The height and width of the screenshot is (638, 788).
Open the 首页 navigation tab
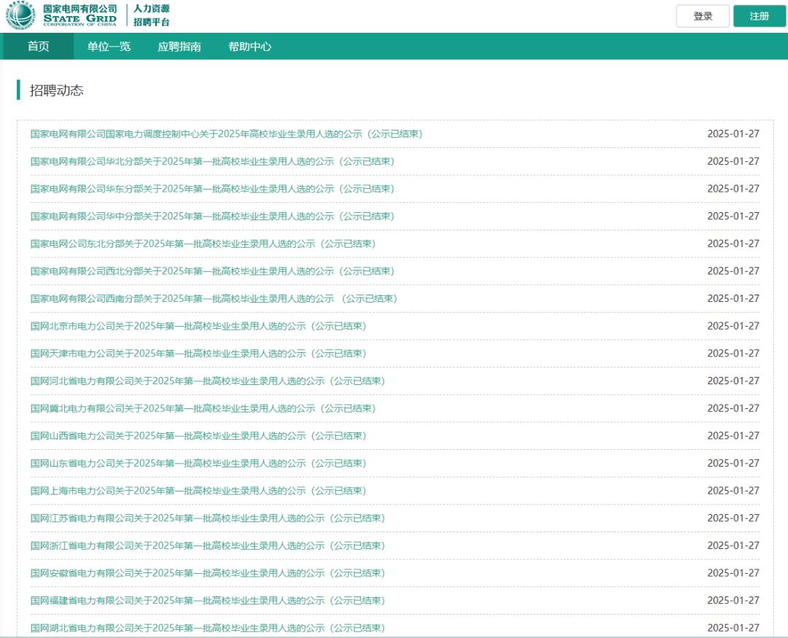point(39,47)
